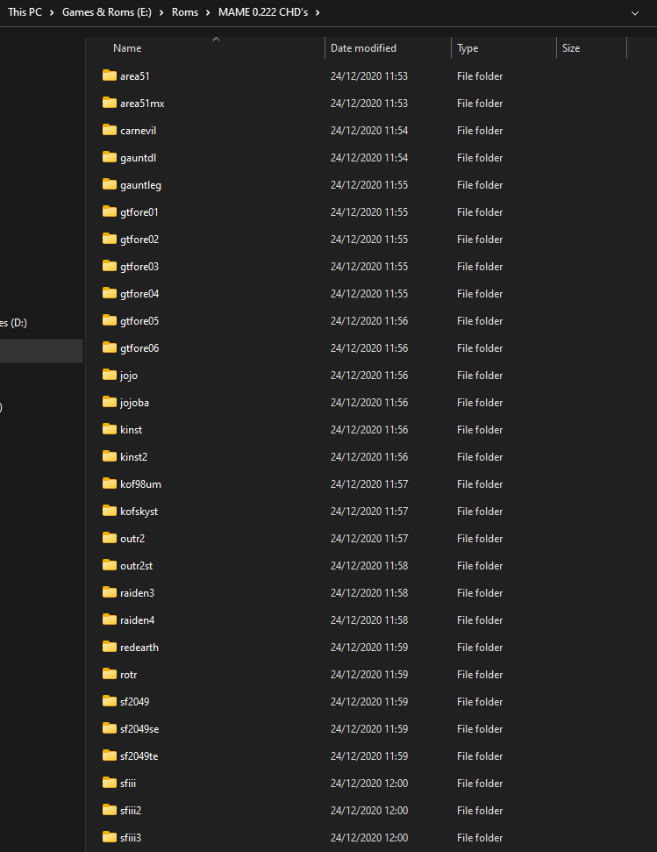Select sfiii2 folder name
Screen dimensions: 657x852
coord(131,810)
